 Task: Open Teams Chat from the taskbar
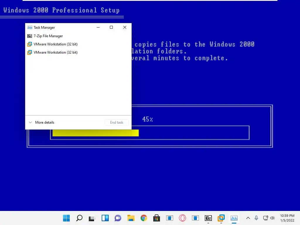[x=118, y=218]
